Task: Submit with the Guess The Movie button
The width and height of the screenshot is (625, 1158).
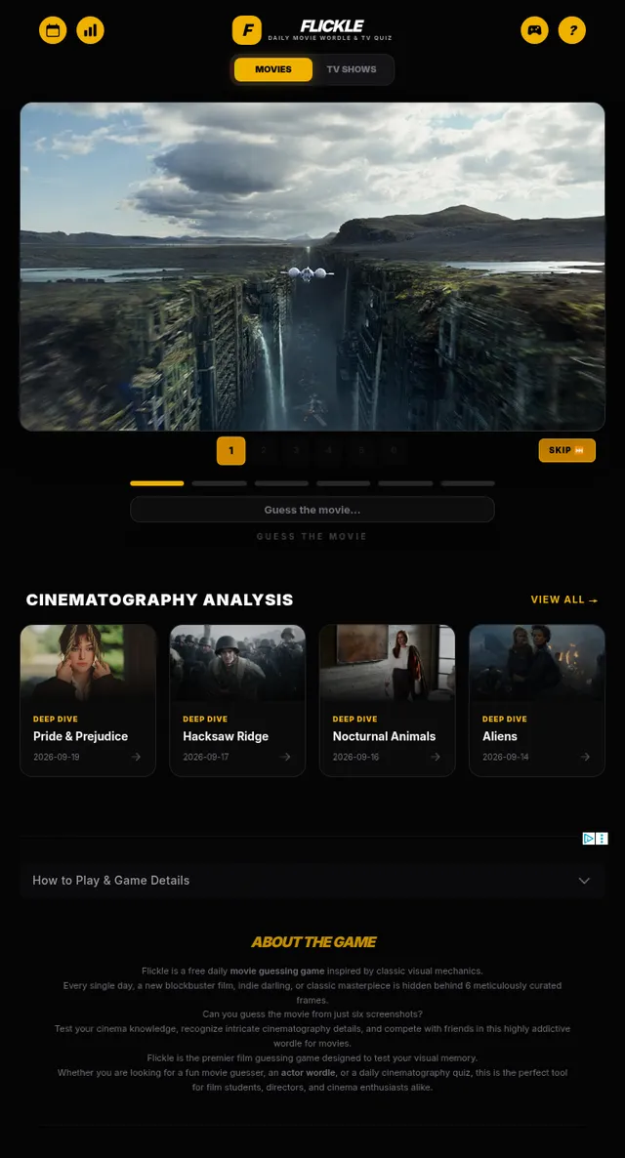Action: (x=312, y=537)
